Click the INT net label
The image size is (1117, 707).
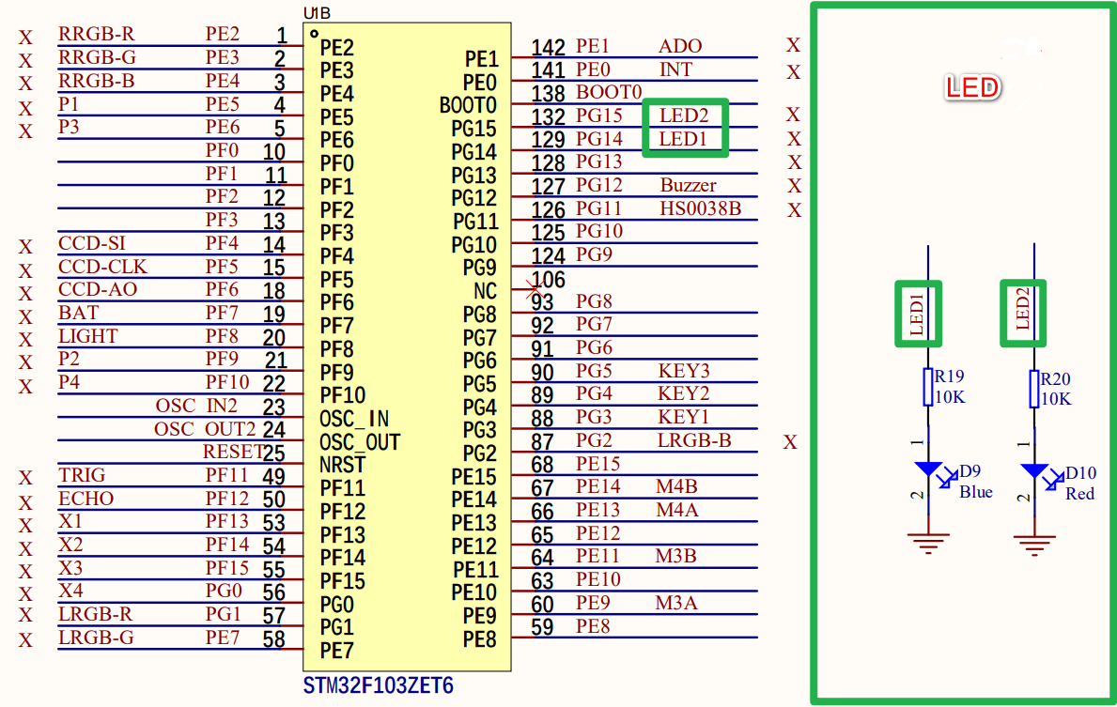click(x=675, y=69)
